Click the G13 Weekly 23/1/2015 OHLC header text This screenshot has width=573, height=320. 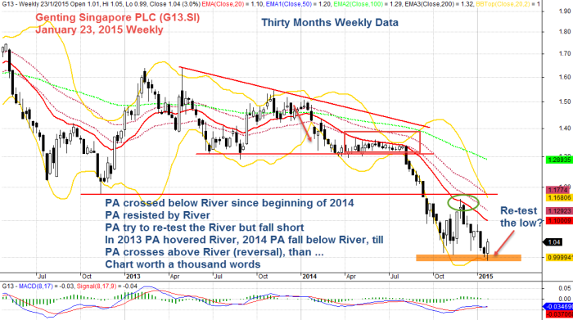[102, 4]
